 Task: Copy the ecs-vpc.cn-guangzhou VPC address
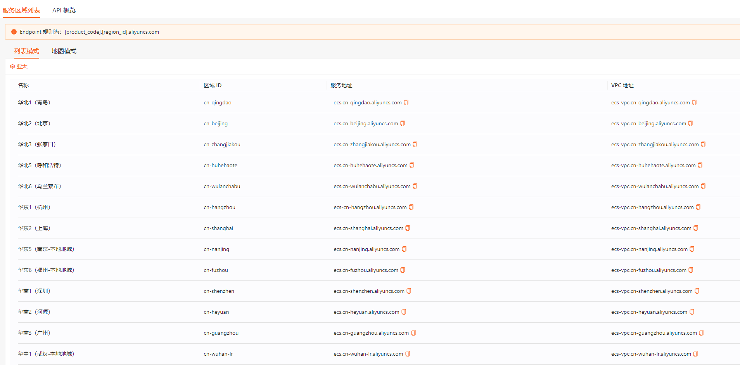[x=701, y=333]
